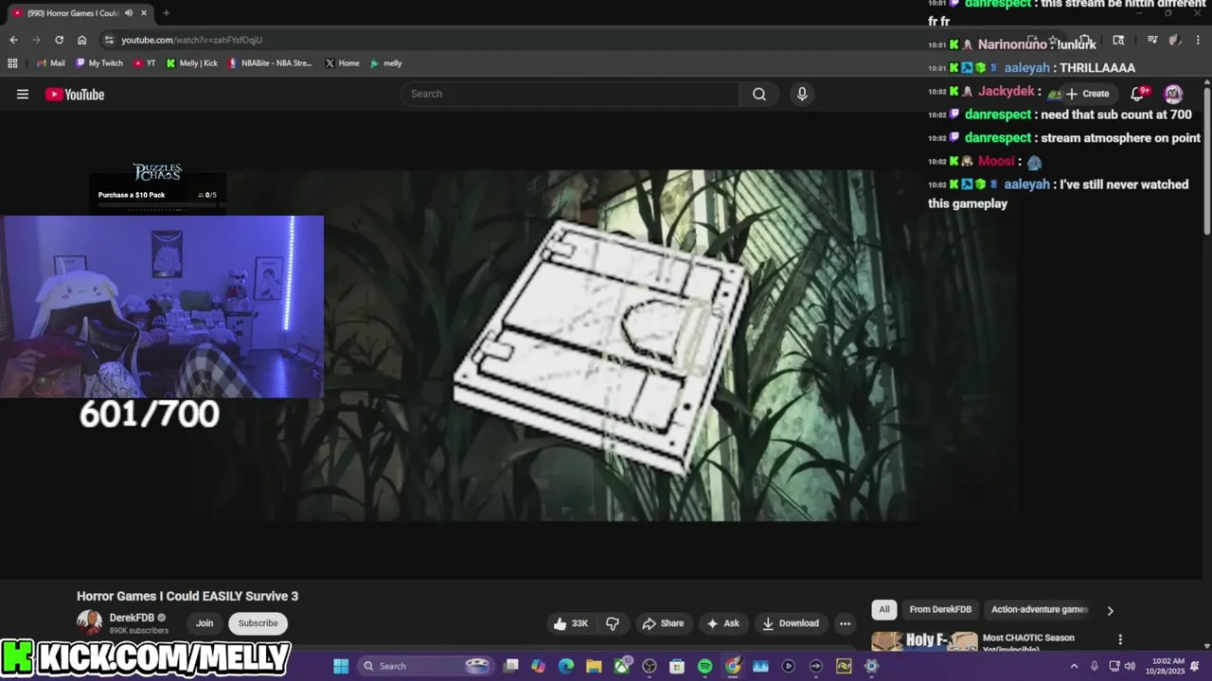
Task: Open settings gear from the taskbar
Action: 871,666
